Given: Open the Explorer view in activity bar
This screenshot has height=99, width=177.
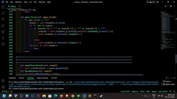Looking at the screenshot, I should 3,7.
